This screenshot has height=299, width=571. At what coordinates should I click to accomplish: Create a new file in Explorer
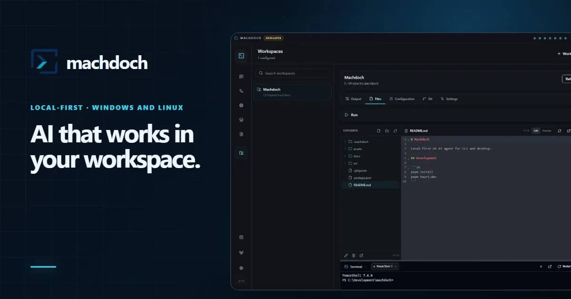[379, 130]
